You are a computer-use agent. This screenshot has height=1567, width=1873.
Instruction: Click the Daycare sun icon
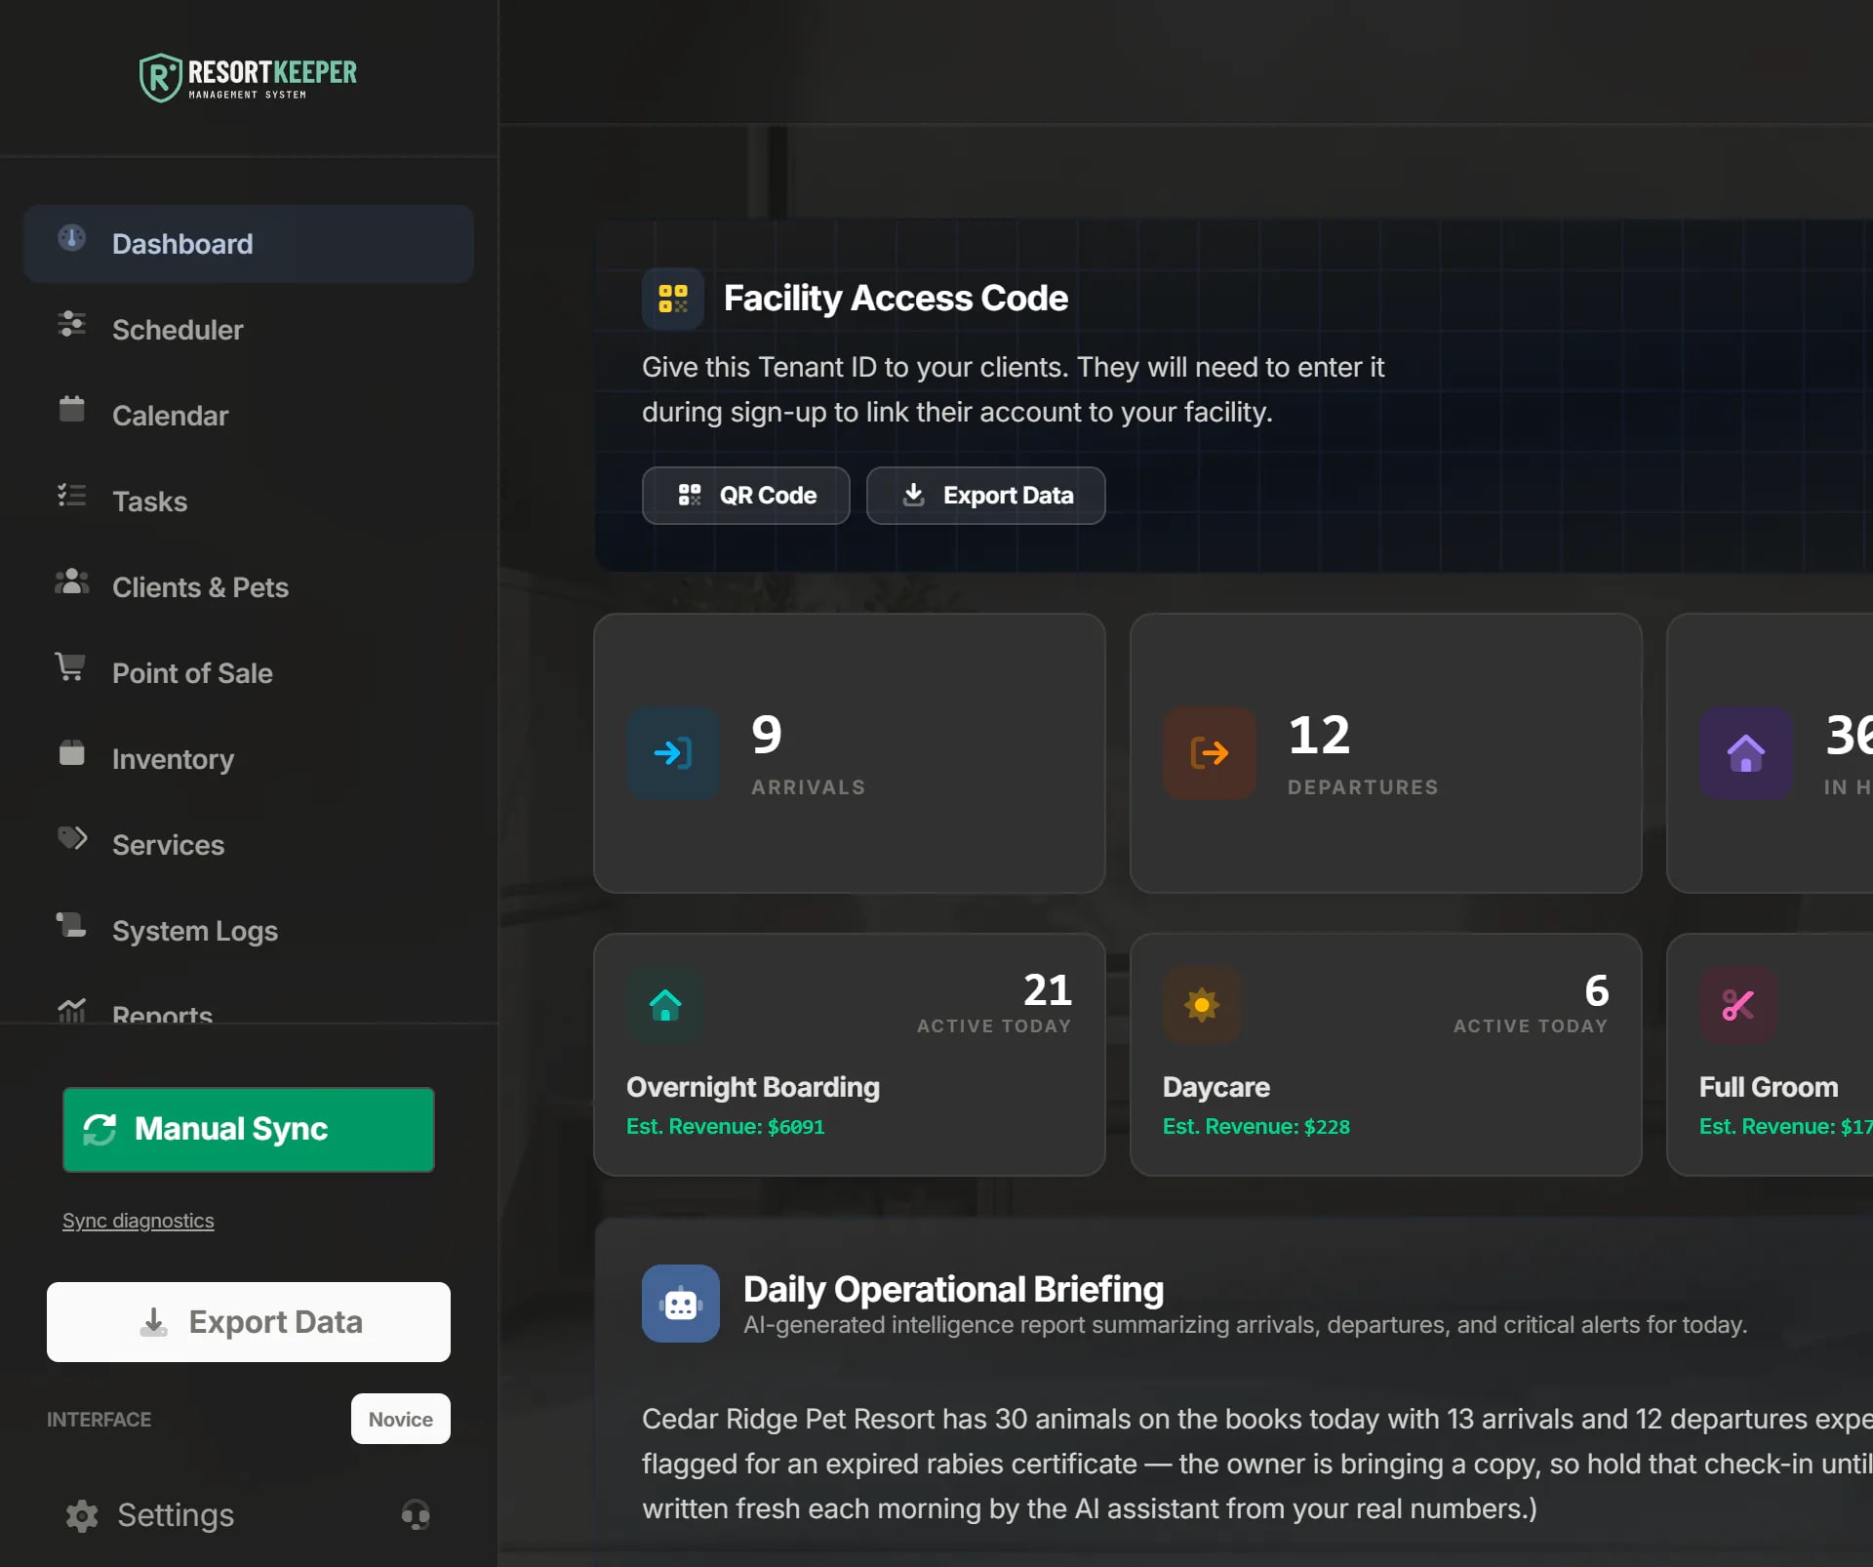(x=1202, y=1005)
